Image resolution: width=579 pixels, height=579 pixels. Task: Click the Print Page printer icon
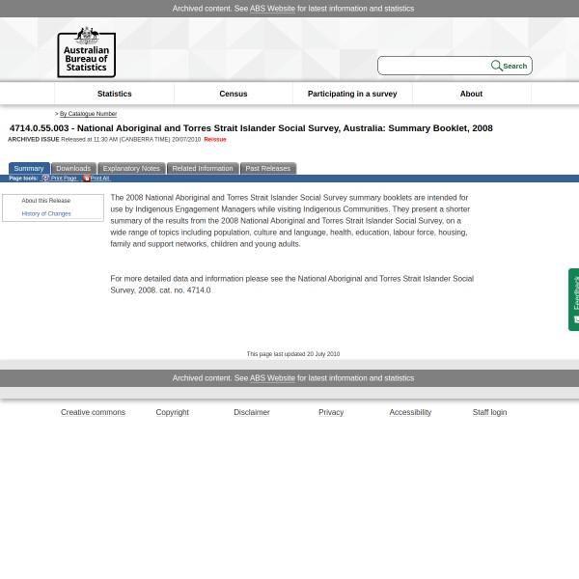(45, 179)
